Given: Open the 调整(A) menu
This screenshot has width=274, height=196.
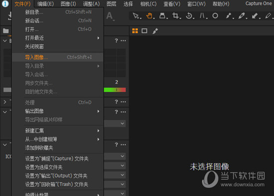Looking at the screenshot, I should (x=91, y=3).
